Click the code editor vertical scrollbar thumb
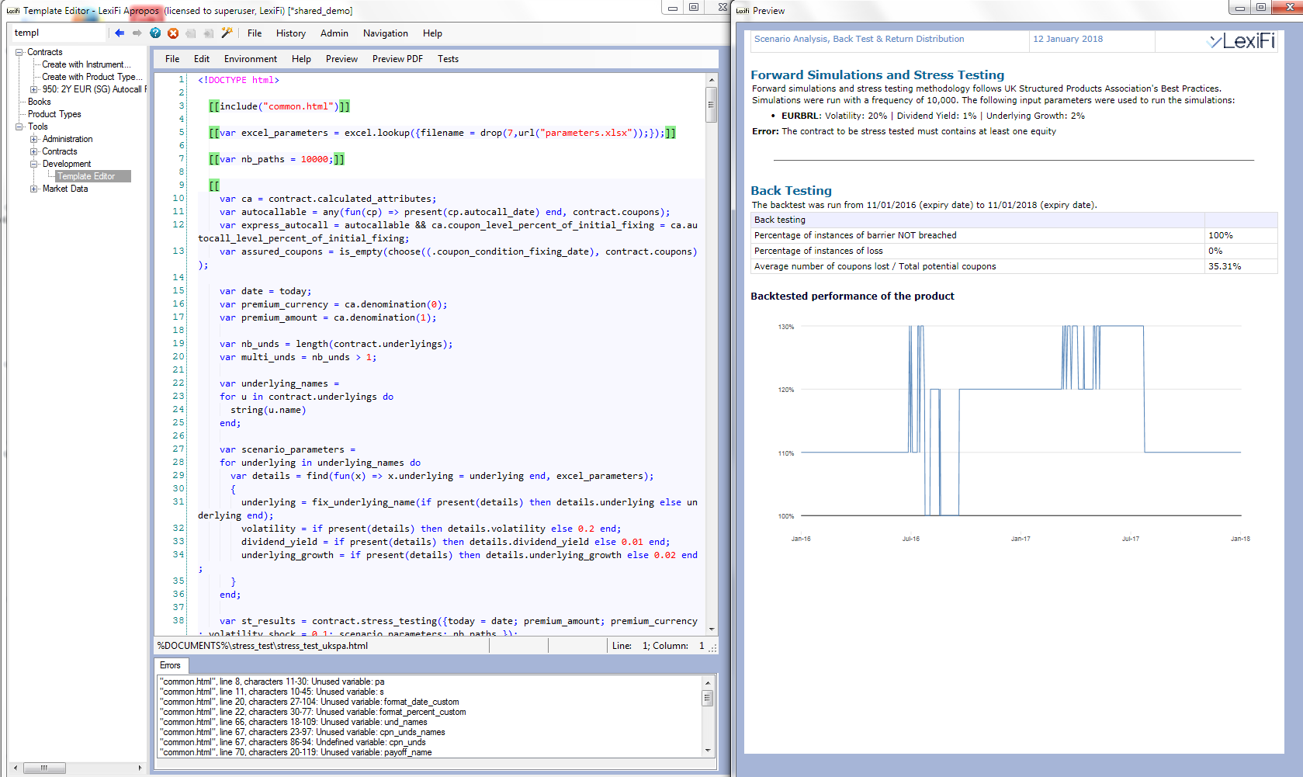The width and height of the screenshot is (1303, 777). click(712, 105)
